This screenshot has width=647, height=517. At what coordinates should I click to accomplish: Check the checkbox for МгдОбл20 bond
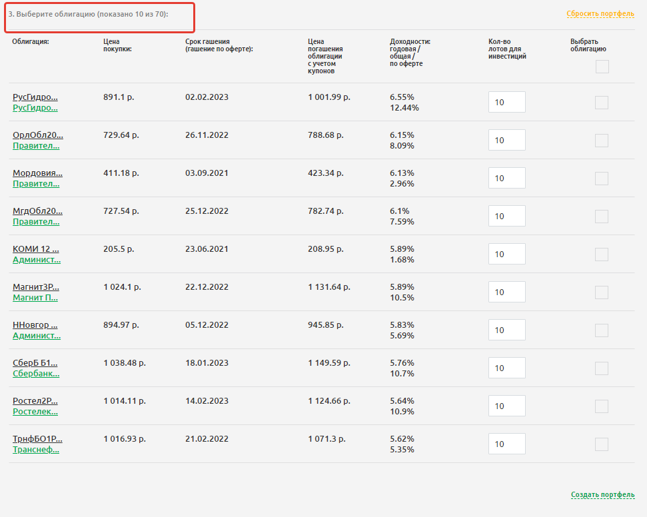[602, 217]
